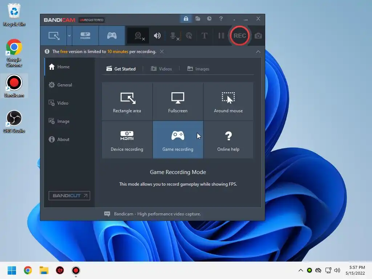
Task: Open the Google Chrome desktop shortcut
Action: [x=14, y=53]
